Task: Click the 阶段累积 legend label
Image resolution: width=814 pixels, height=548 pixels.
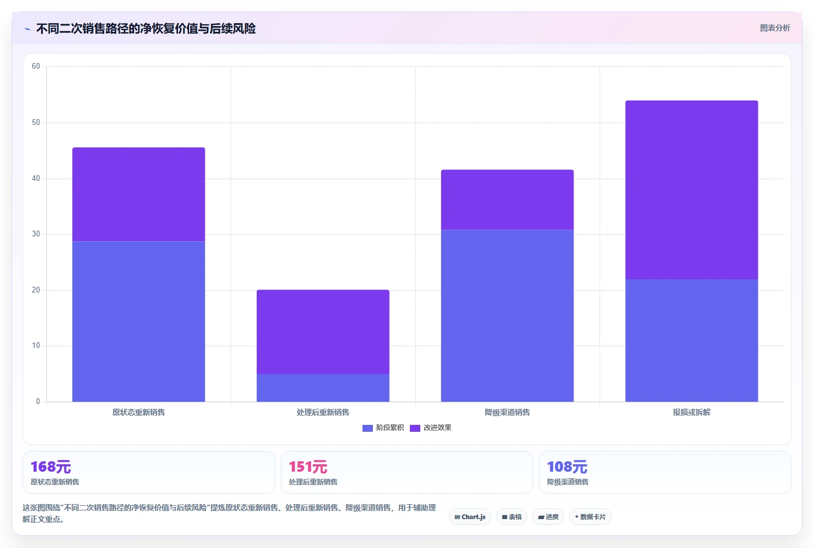Action: coord(390,428)
